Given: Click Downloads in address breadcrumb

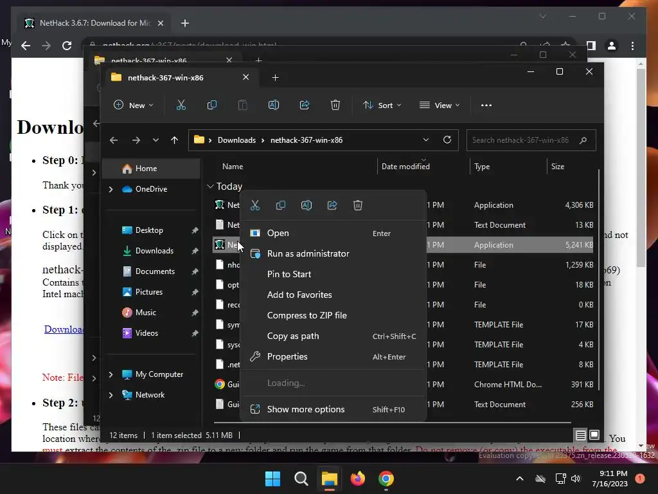Looking at the screenshot, I should 236,140.
